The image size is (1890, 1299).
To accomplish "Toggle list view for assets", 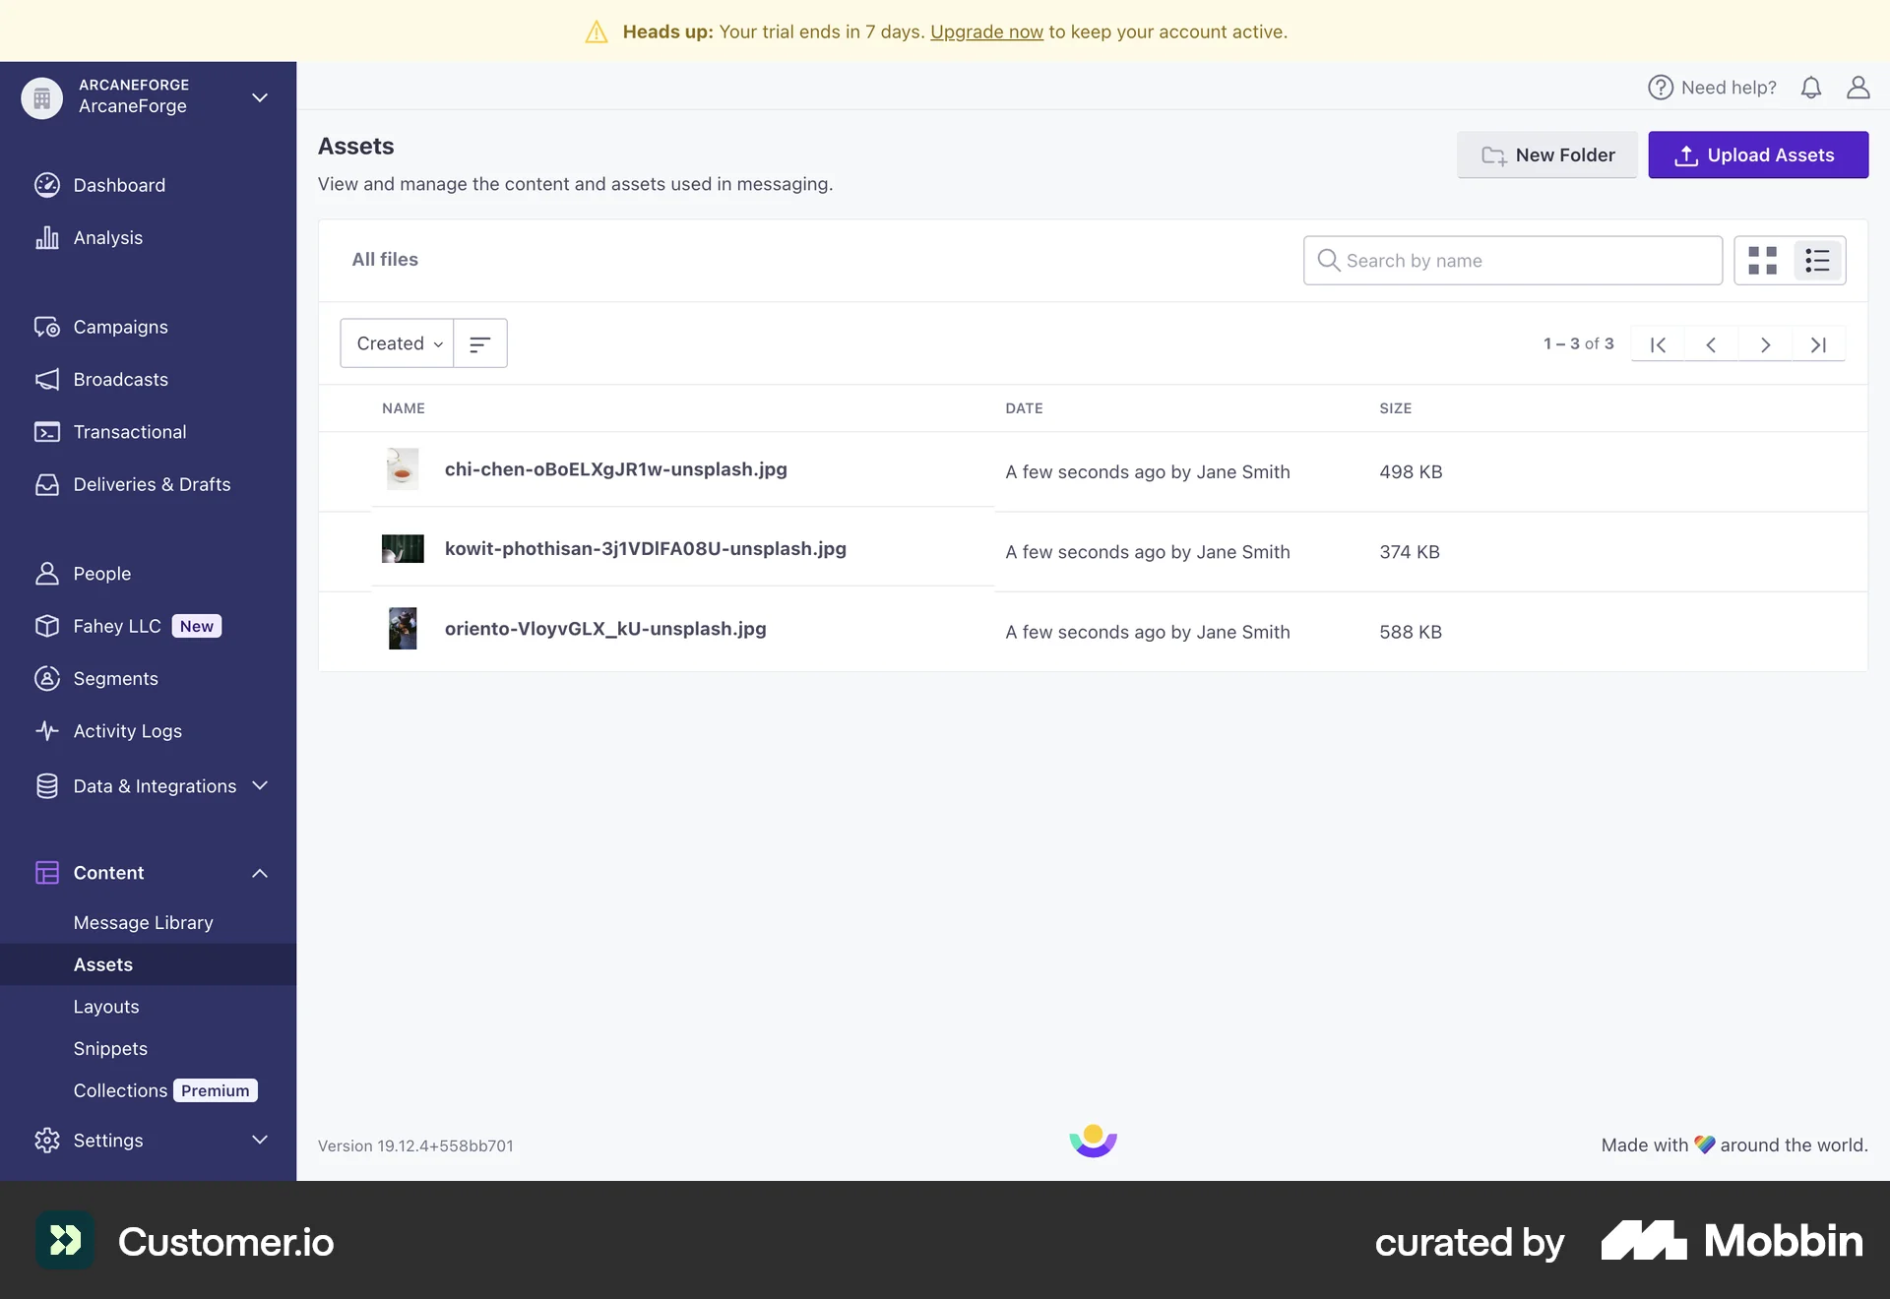I will tap(1818, 260).
